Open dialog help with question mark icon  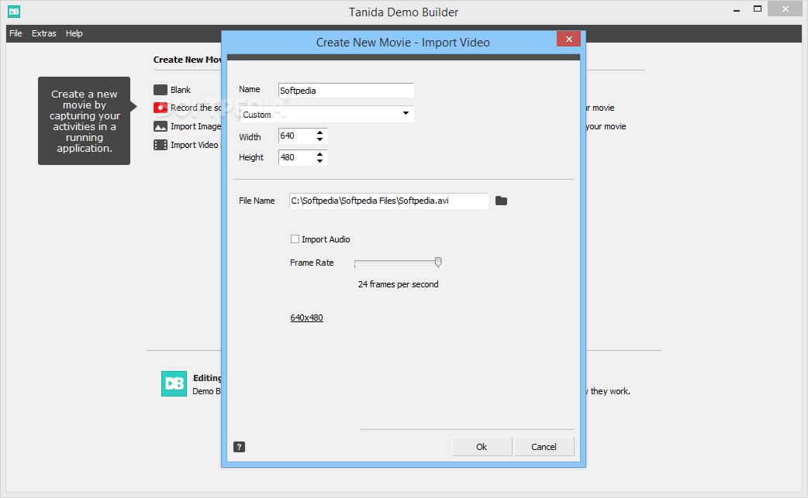pos(239,447)
